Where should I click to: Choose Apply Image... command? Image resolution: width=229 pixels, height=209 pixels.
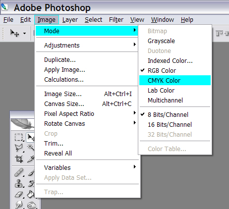pyautogui.click(x=87, y=69)
